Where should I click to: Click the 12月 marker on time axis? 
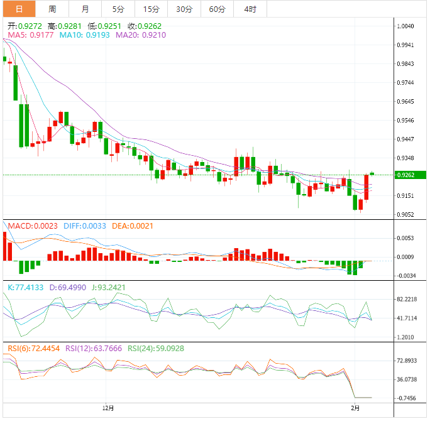pos(109,408)
